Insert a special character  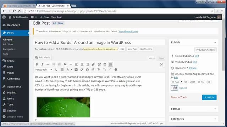coord(87,70)
